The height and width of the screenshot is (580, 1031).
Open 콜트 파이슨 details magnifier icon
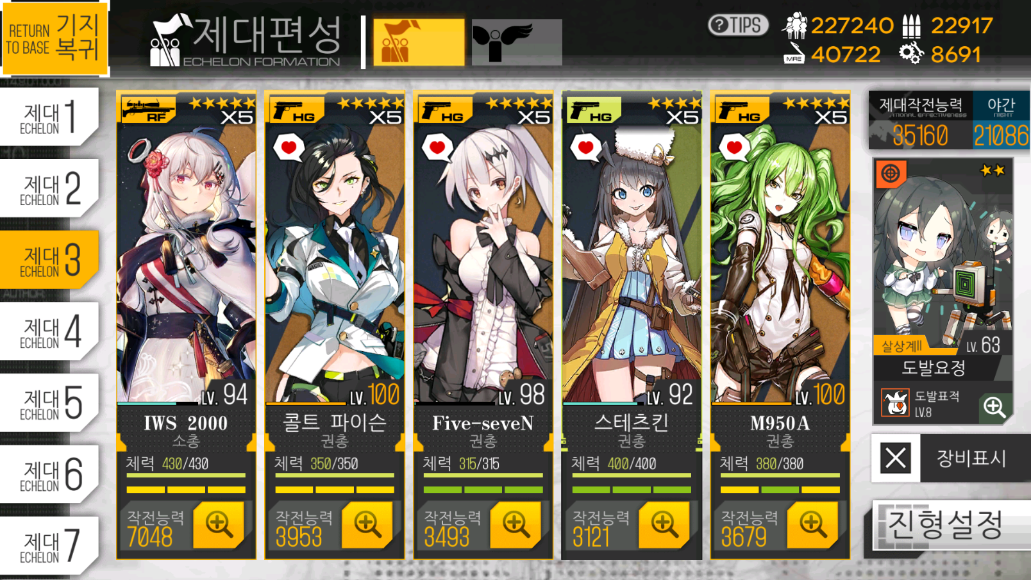367,524
